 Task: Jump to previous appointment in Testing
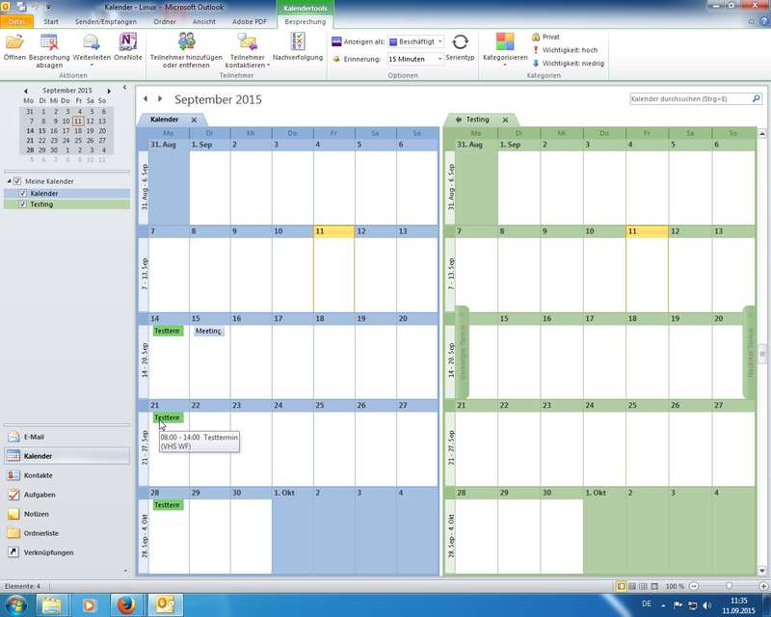pyautogui.click(x=463, y=352)
